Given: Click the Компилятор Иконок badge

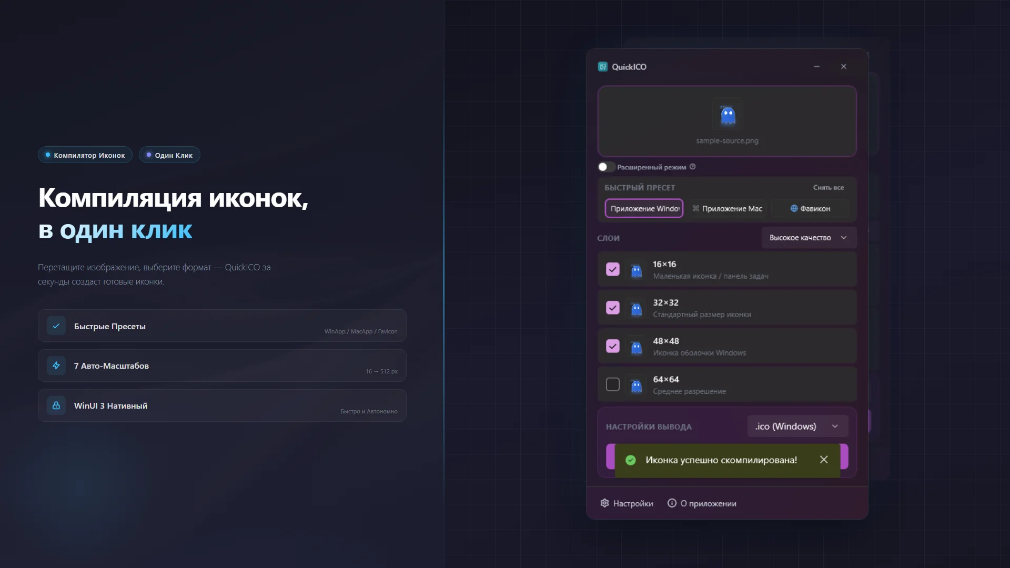Looking at the screenshot, I should [x=85, y=155].
